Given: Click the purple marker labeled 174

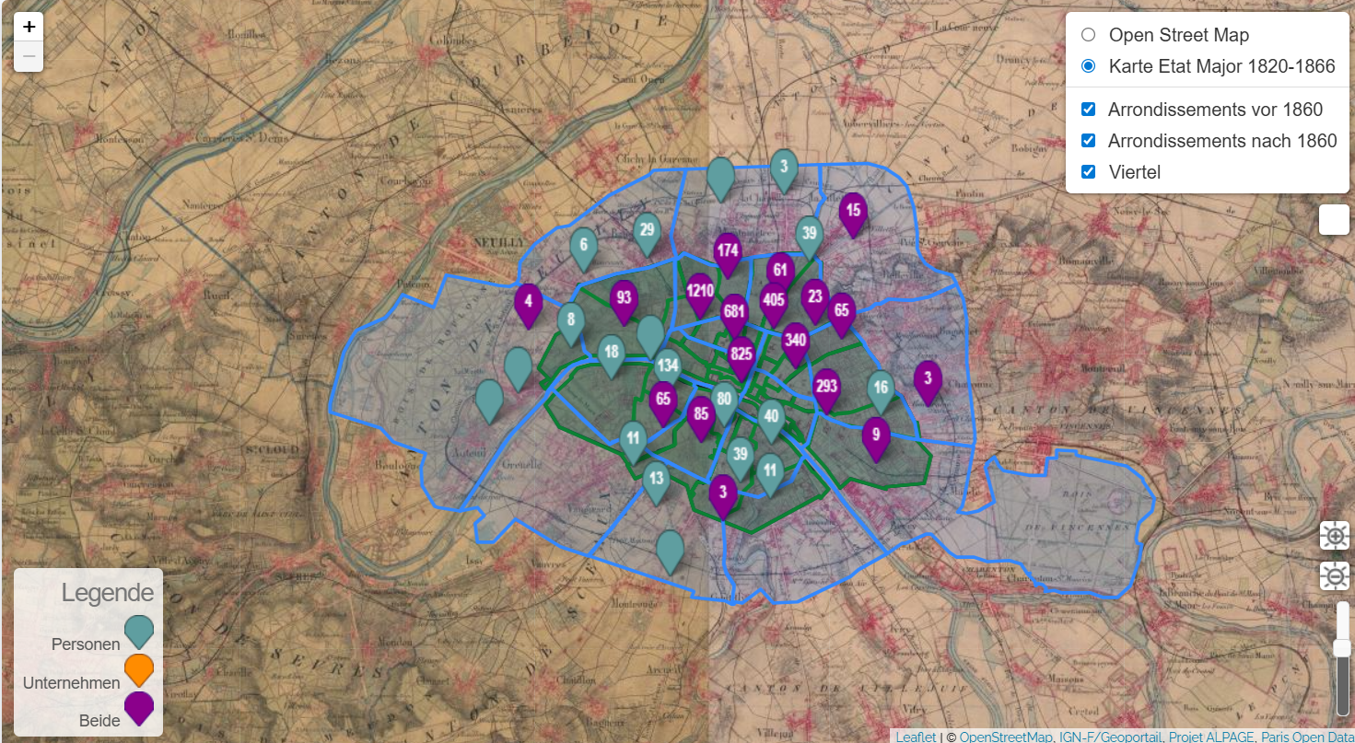Looking at the screenshot, I should 728,255.
